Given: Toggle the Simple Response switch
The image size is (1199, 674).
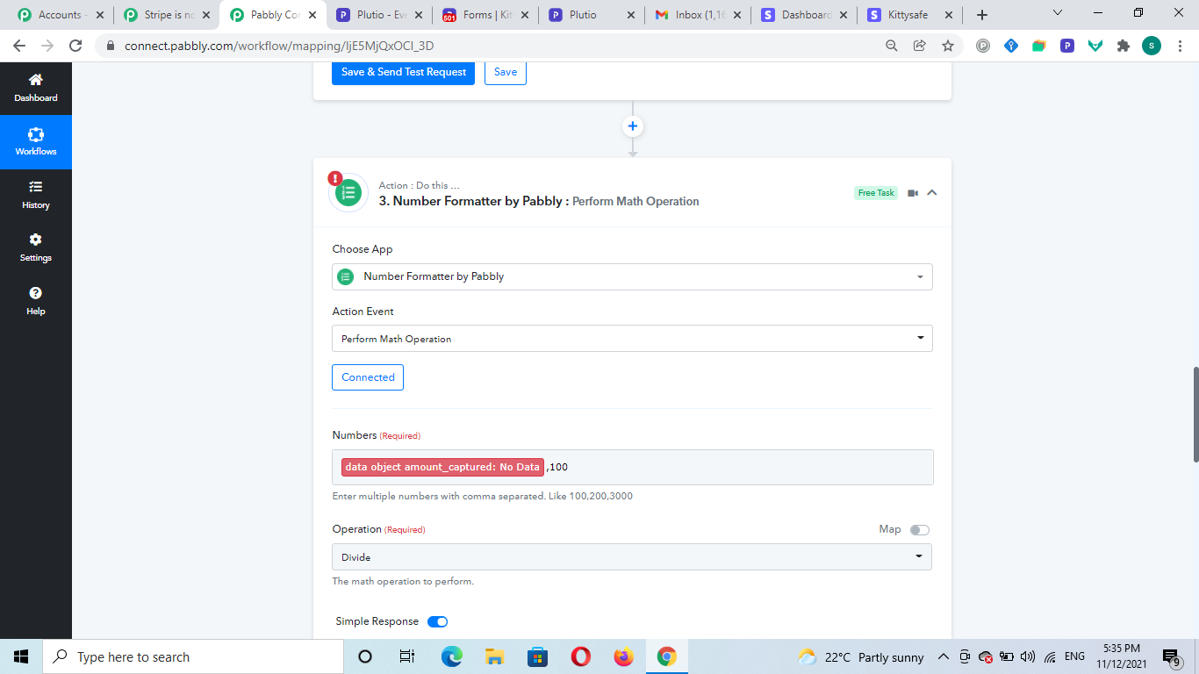Looking at the screenshot, I should (x=437, y=621).
